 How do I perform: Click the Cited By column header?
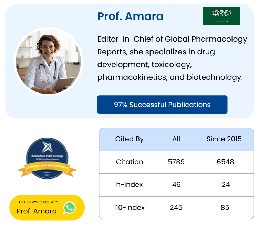[x=129, y=139]
